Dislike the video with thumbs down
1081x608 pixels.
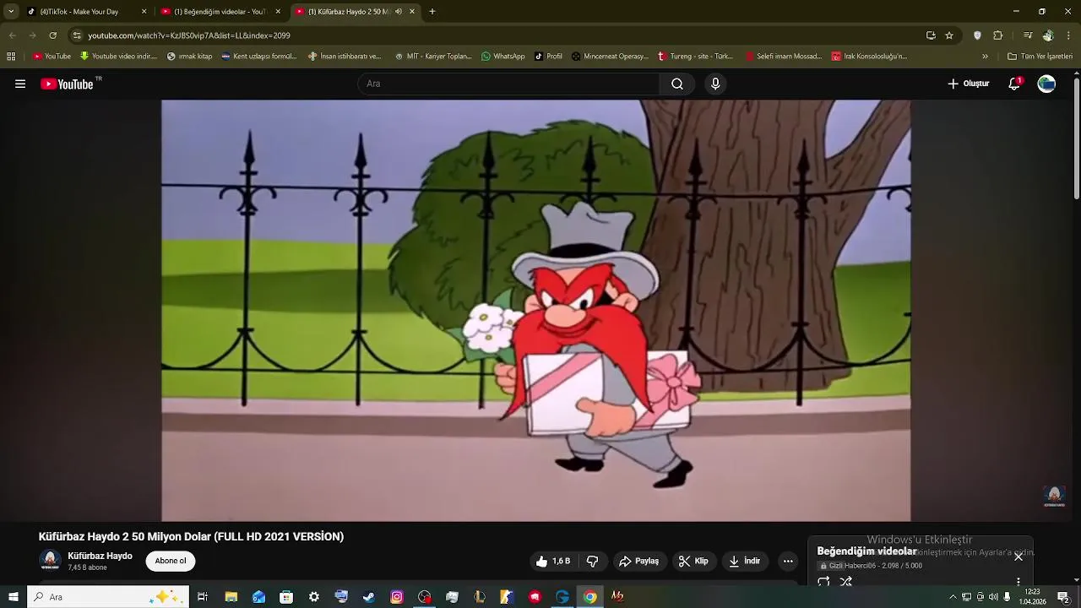(x=593, y=561)
